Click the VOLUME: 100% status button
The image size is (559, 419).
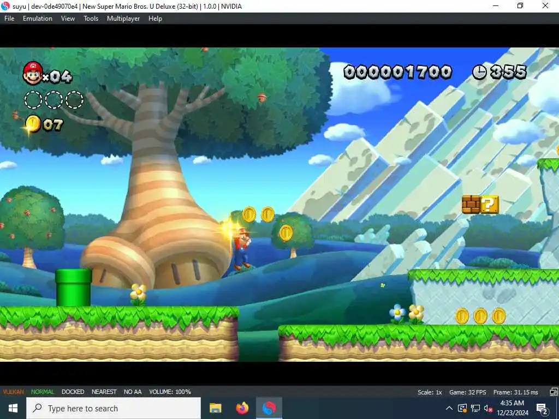point(170,392)
